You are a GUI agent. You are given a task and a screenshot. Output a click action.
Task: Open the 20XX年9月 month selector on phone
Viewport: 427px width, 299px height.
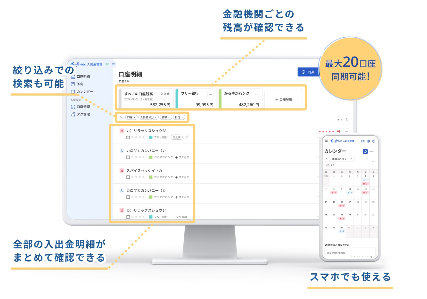[339, 159]
